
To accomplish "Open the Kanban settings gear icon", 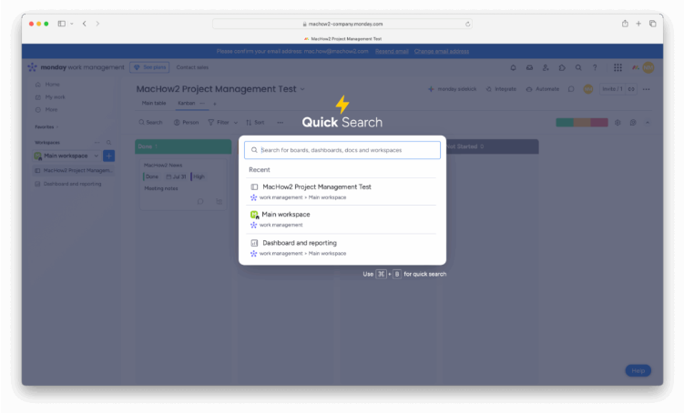I will pyautogui.click(x=618, y=123).
